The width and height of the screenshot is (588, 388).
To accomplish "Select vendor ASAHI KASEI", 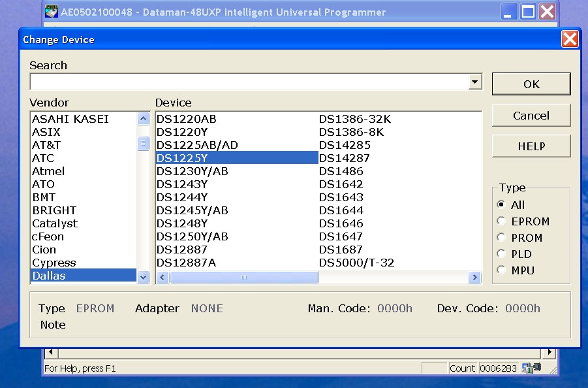I will [84, 119].
